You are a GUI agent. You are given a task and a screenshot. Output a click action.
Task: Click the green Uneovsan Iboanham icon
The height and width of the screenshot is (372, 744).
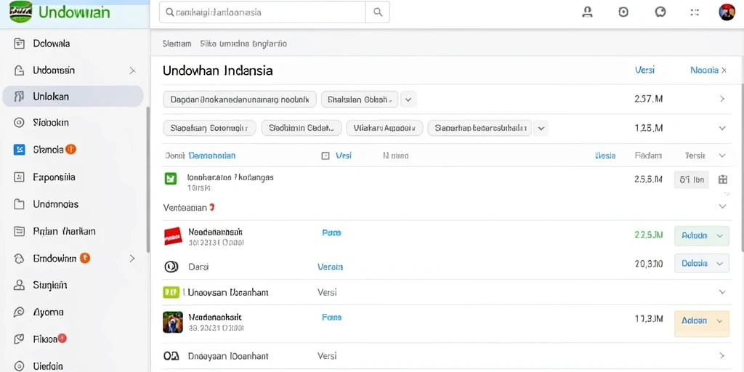tap(171, 292)
